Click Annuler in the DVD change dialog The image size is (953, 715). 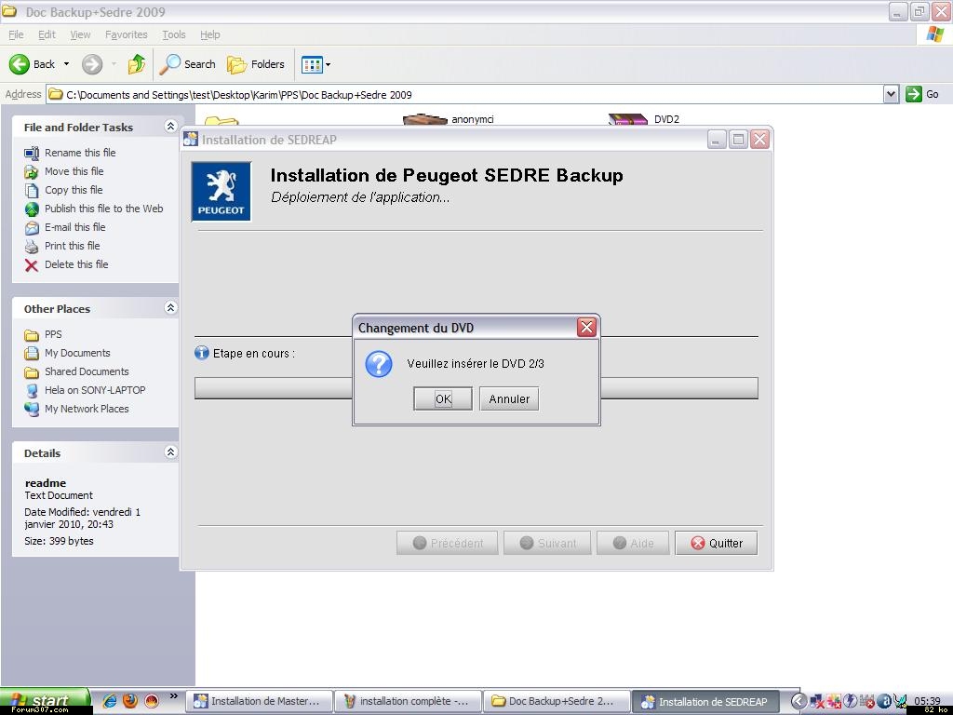click(509, 398)
